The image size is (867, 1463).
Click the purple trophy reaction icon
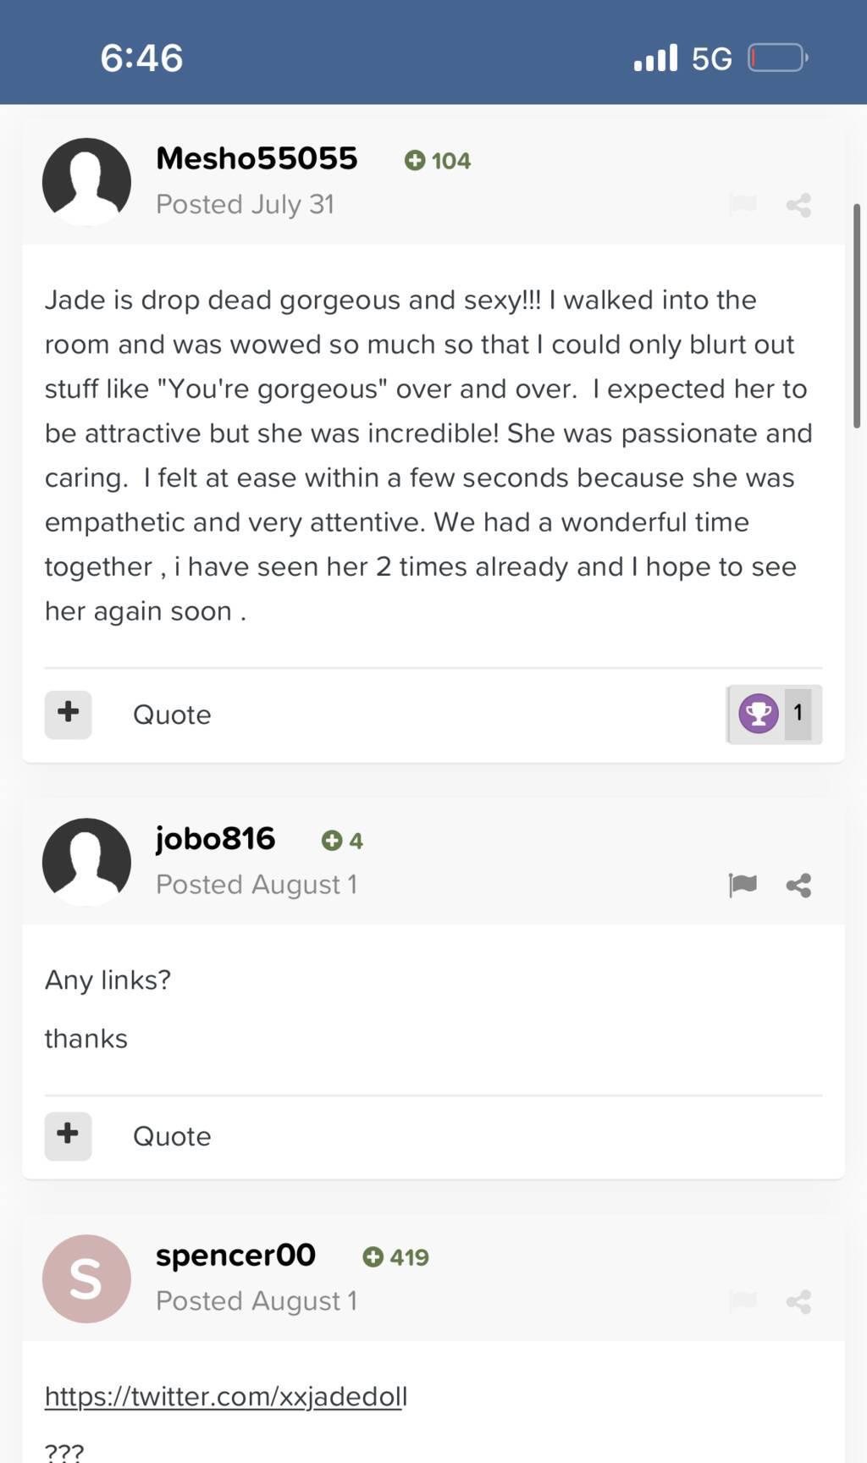(x=758, y=714)
